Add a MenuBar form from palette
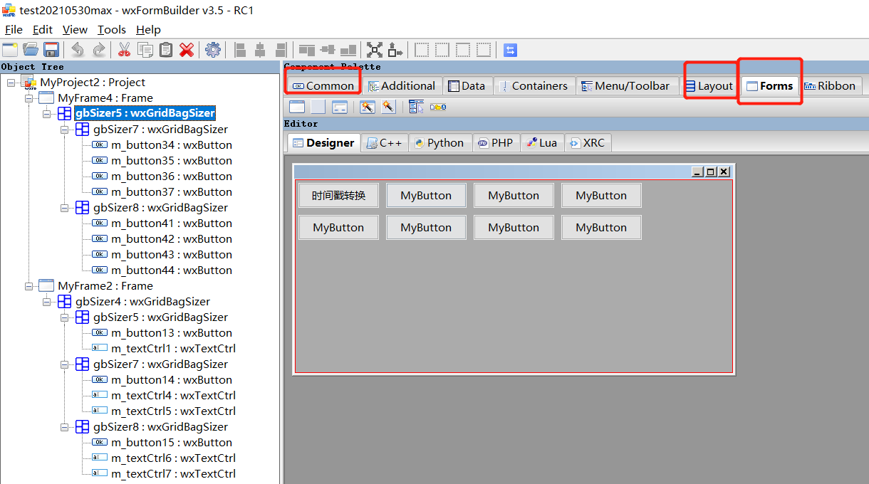Image resolution: width=869 pixels, height=484 pixels. coord(417,107)
